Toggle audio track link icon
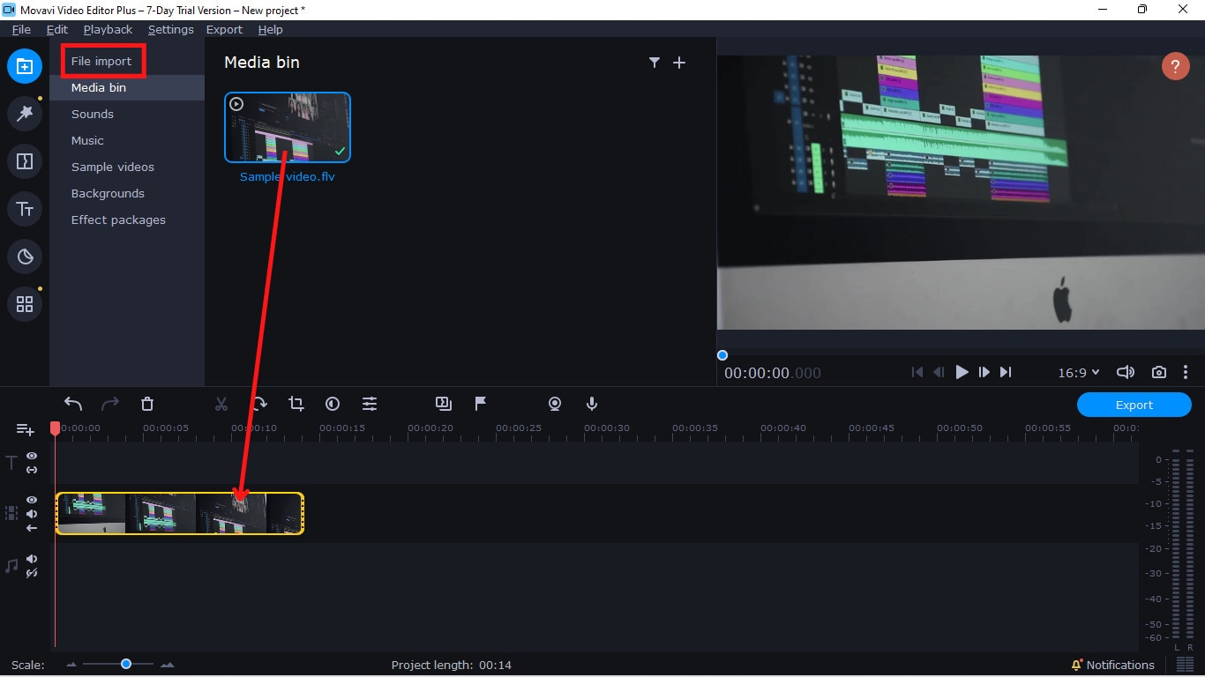Viewport: 1205px width, 677px height. (x=32, y=573)
